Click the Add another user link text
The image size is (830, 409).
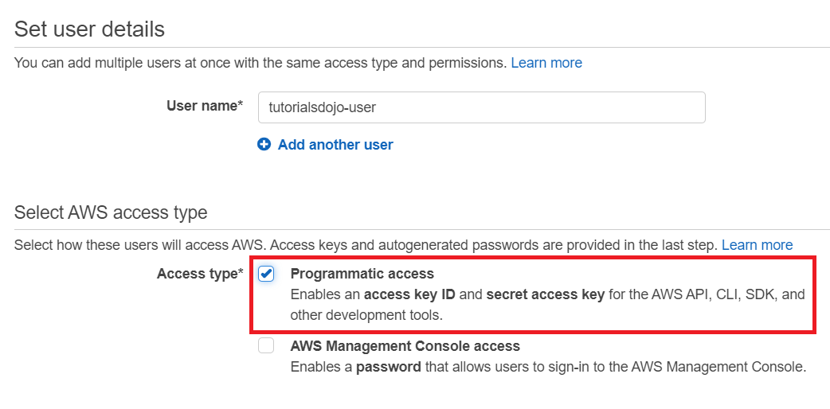(335, 145)
